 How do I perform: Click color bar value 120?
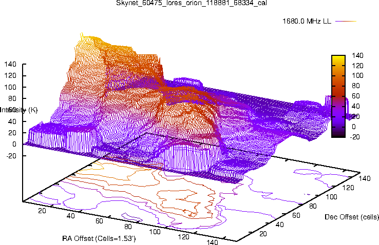357,66
